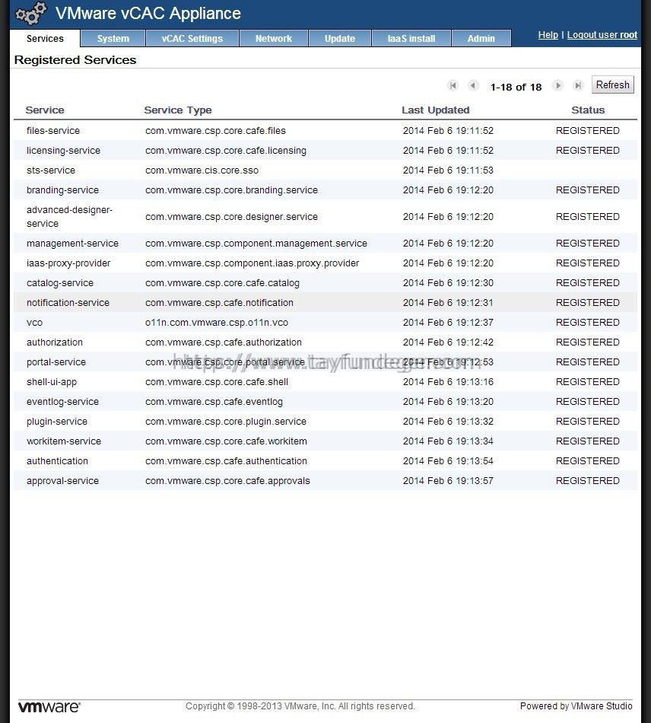The image size is (651, 723).
Task: Click the vCAC Appliance gears logo
Action: (31, 14)
